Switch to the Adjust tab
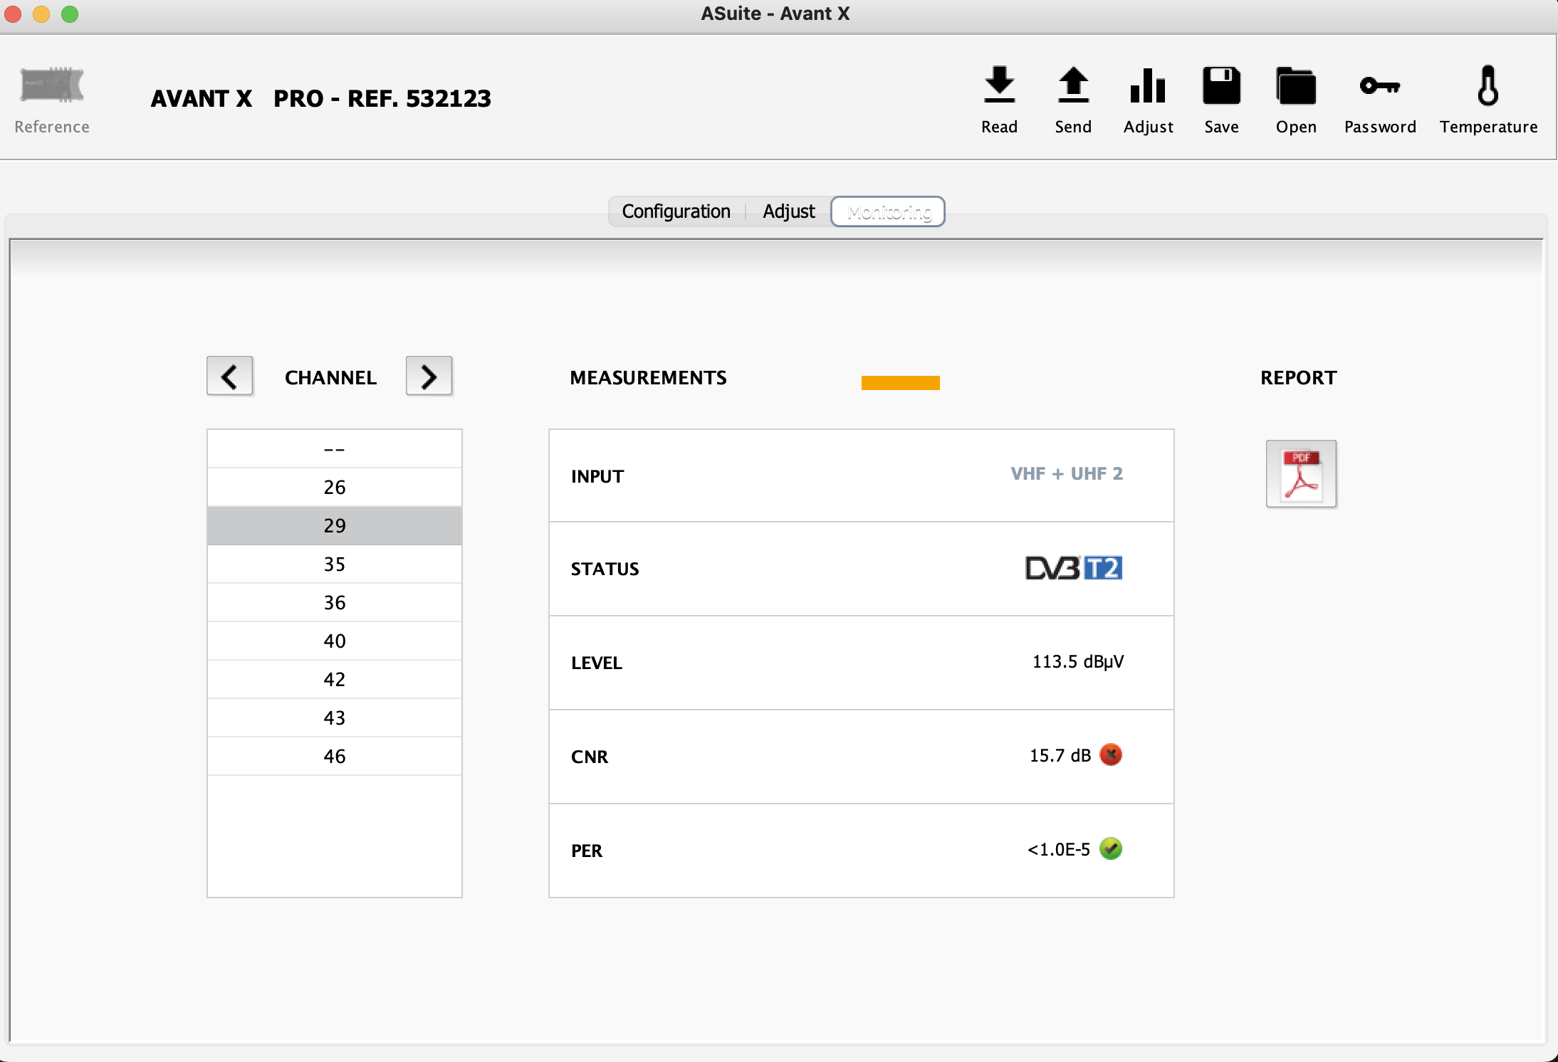This screenshot has width=1558, height=1062. pos(788,211)
